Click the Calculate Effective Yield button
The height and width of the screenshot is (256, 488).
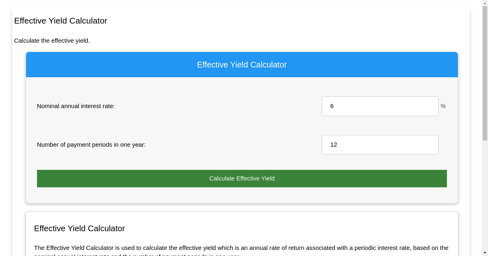[242, 178]
